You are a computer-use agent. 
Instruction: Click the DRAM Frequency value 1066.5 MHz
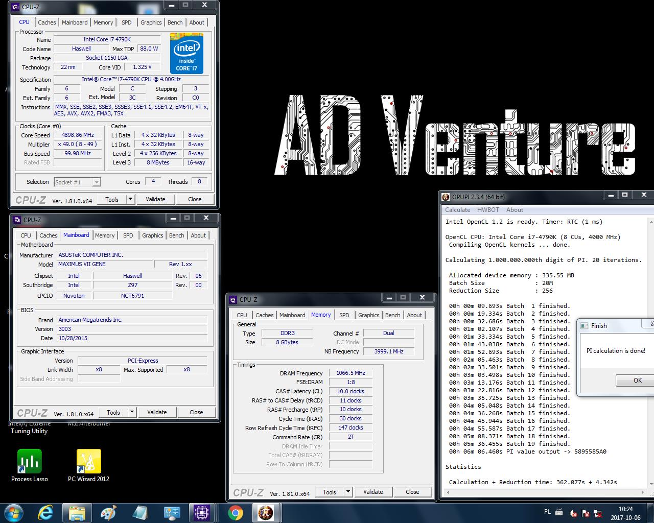(351, 373)
